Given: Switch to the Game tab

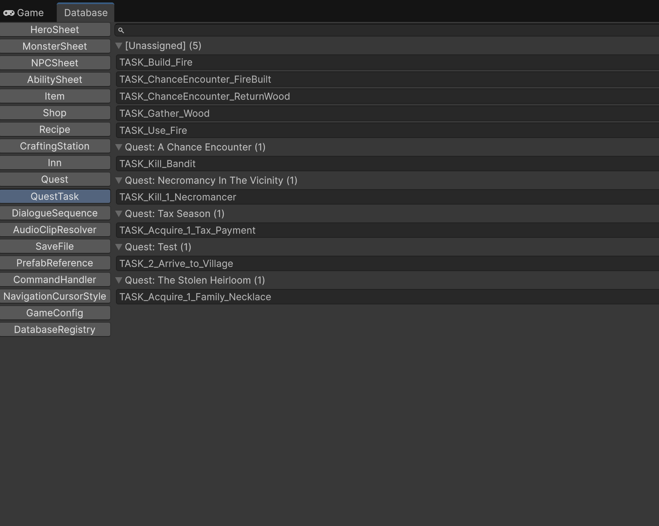Looking at the screenshot, I should [24, 13].
